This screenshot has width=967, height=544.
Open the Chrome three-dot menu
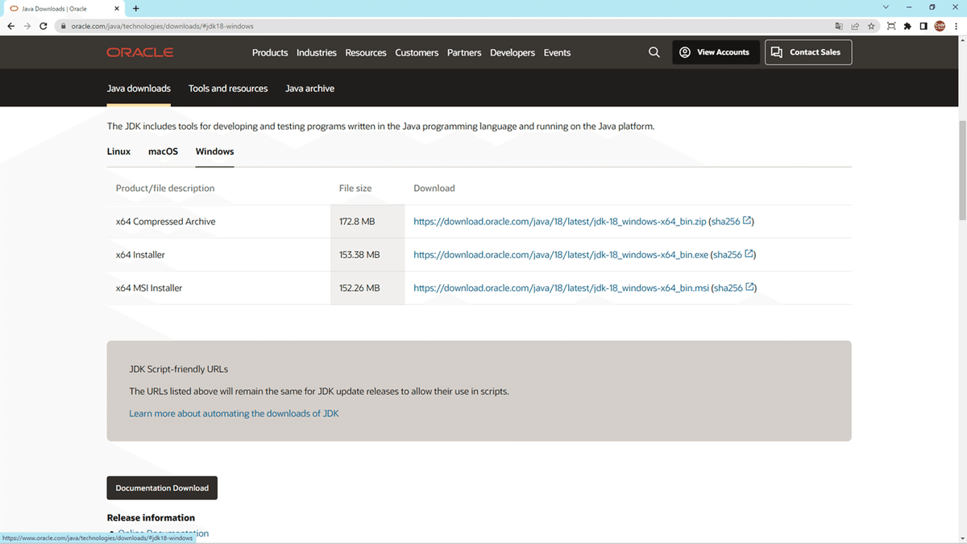tap(956, 26)
